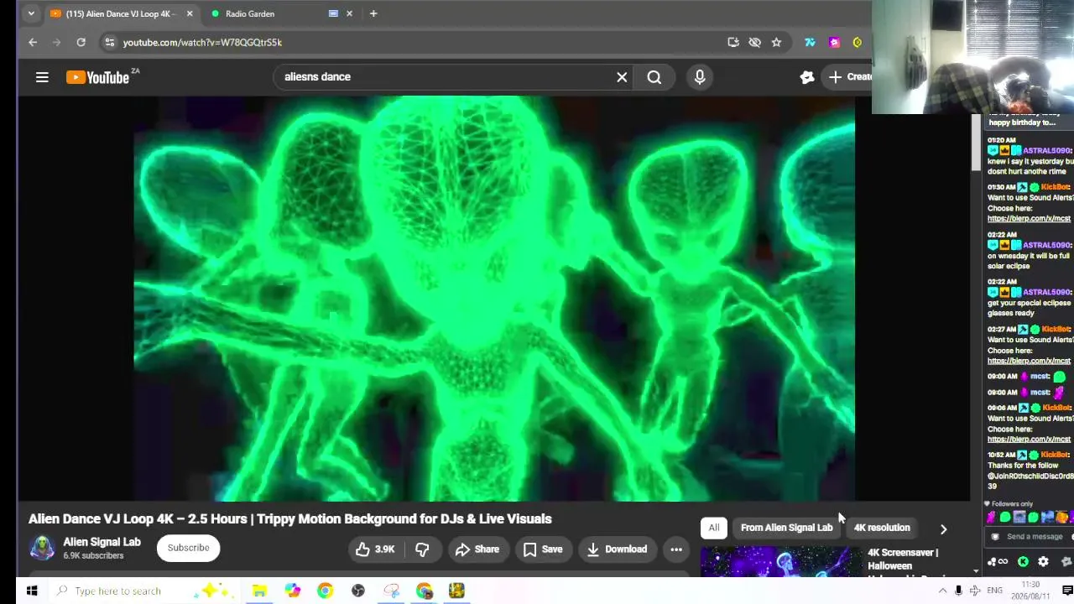The height and width of the screenshot is (604, 1074).
Task: Download the Alien Dance video
Action: point(617,549)
